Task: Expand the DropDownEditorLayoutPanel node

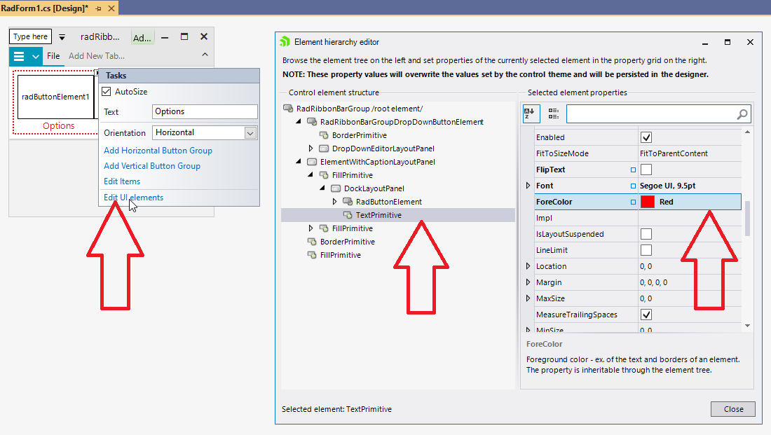Action: coord(311,148)
